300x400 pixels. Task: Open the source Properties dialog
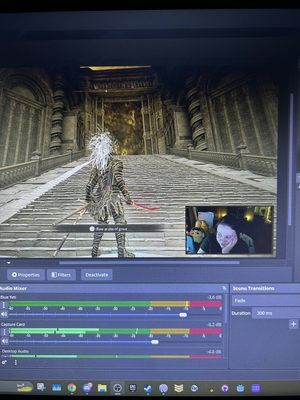[26, 275]
